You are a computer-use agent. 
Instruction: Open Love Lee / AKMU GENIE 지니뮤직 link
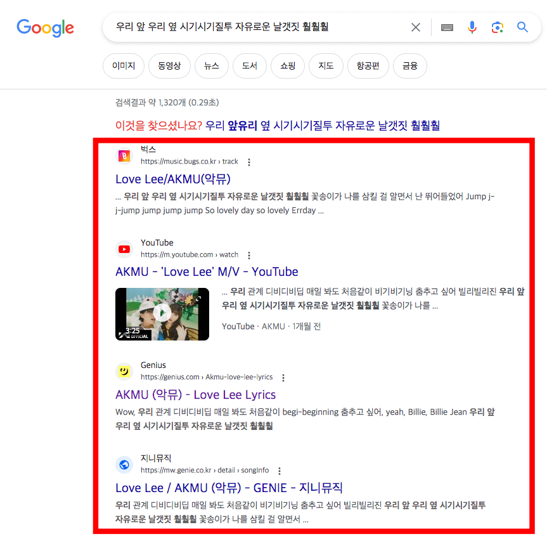point(229,488)
